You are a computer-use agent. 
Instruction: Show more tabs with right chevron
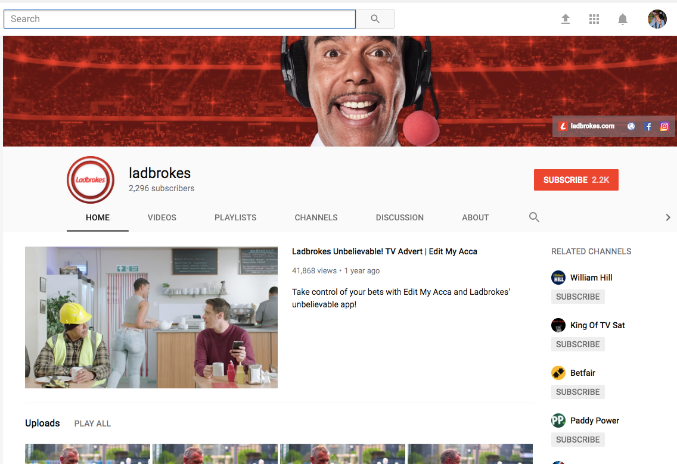coord(668,217)
